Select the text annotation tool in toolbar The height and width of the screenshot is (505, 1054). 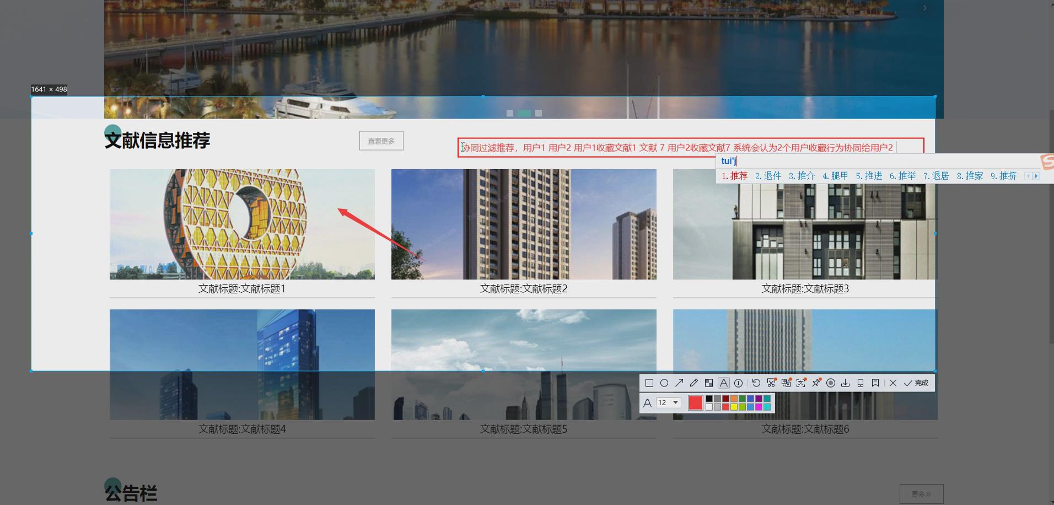tap(724, 383)
